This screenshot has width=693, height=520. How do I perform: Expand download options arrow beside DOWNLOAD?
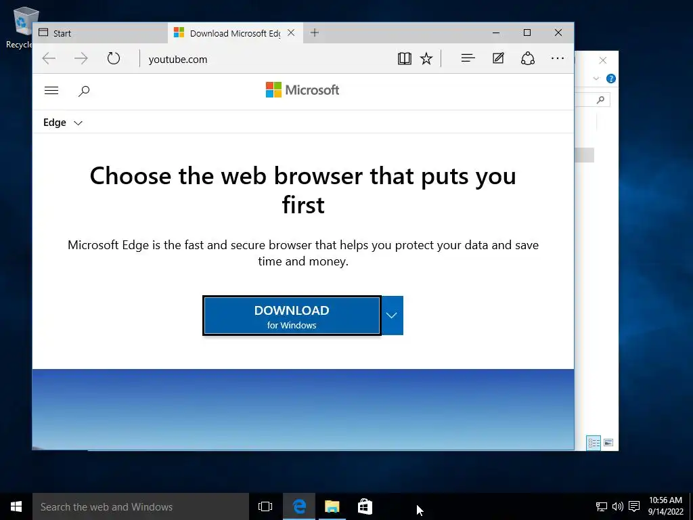pos(392,316)
